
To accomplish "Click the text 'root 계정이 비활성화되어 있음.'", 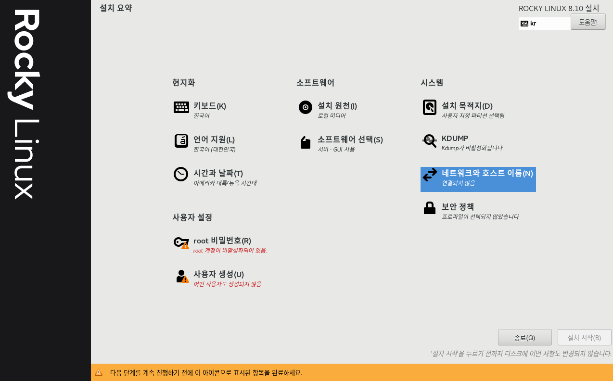I will click(230, 250).
